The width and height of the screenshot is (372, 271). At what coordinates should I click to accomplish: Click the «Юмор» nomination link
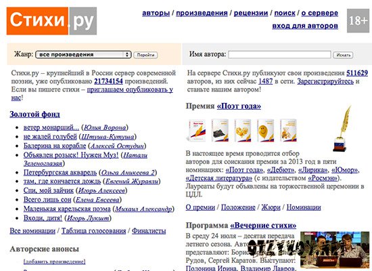tap(345, 170)
